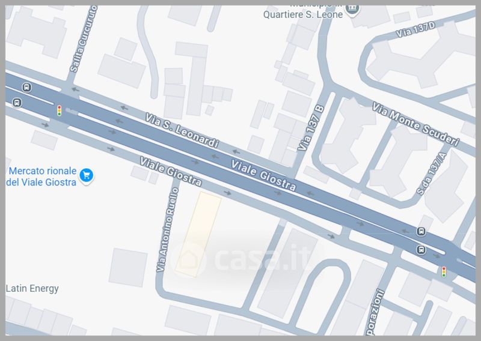Click the Quartiere S. Leone label

coord(303,14)
